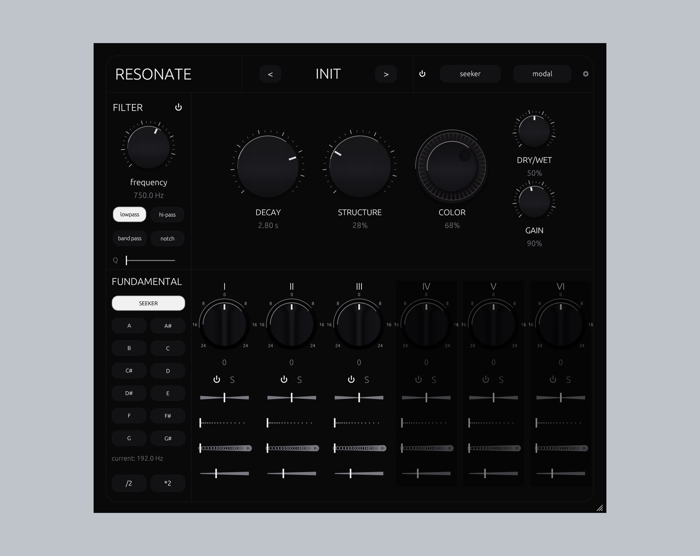The height and width of the screenshot is (556, 700).
Task: Click resonator III semitone knob
Action: coord(359,324)
